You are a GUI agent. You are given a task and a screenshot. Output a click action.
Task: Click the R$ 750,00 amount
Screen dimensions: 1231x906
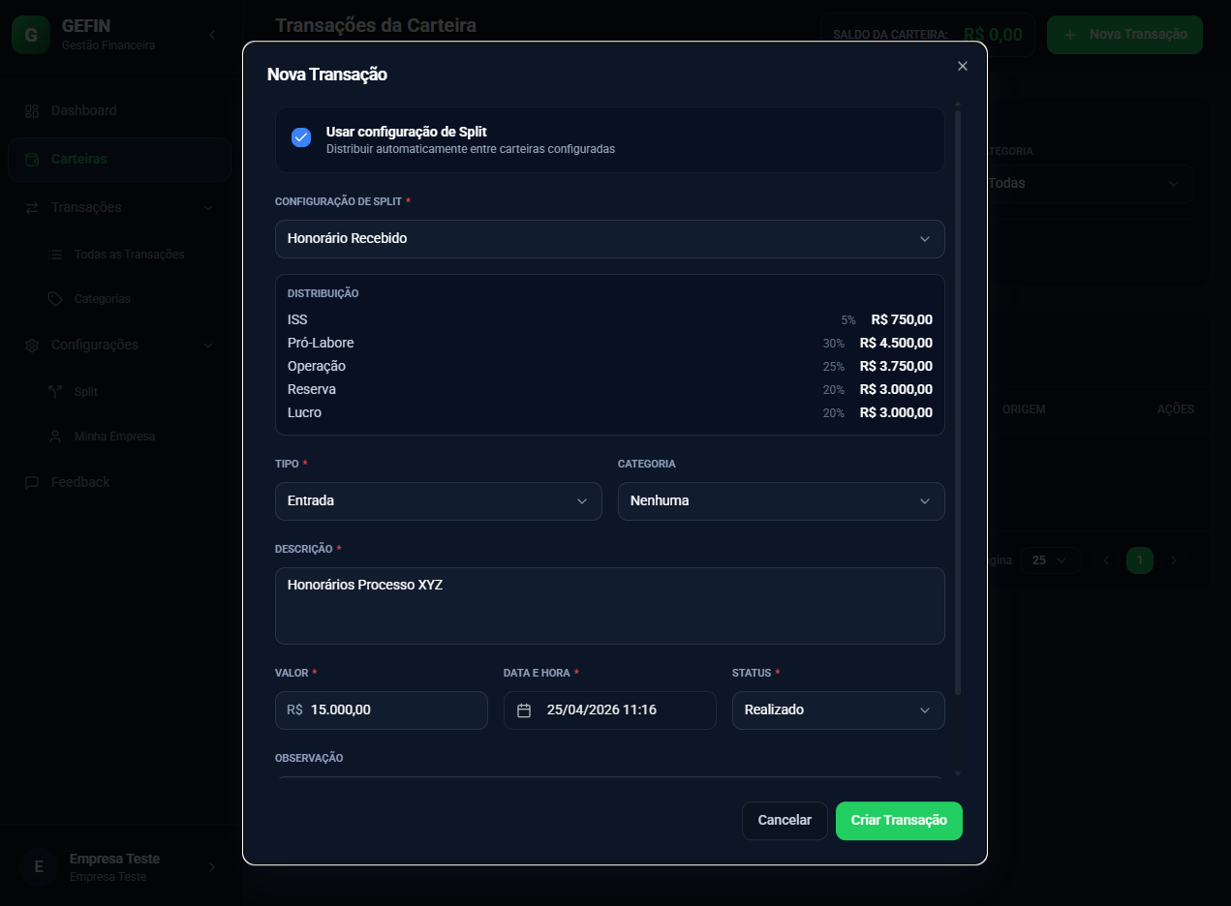tap(902, 319)
